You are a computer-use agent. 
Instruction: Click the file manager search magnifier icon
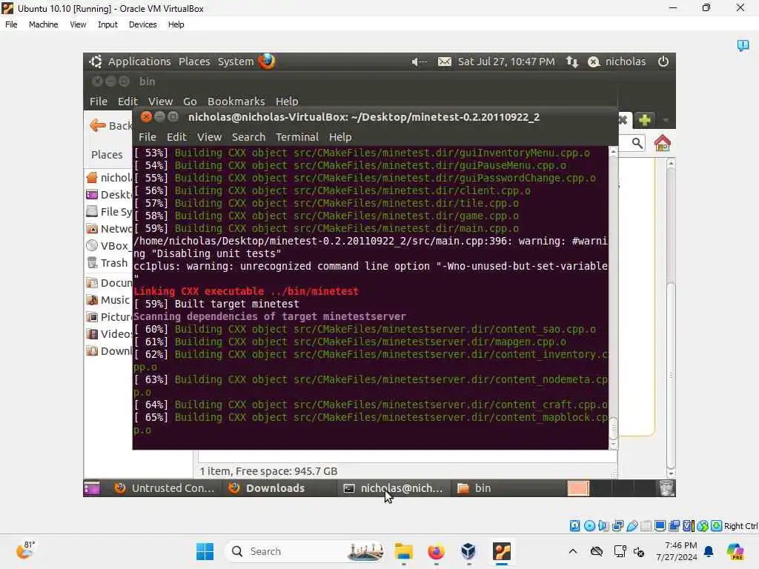637,143
